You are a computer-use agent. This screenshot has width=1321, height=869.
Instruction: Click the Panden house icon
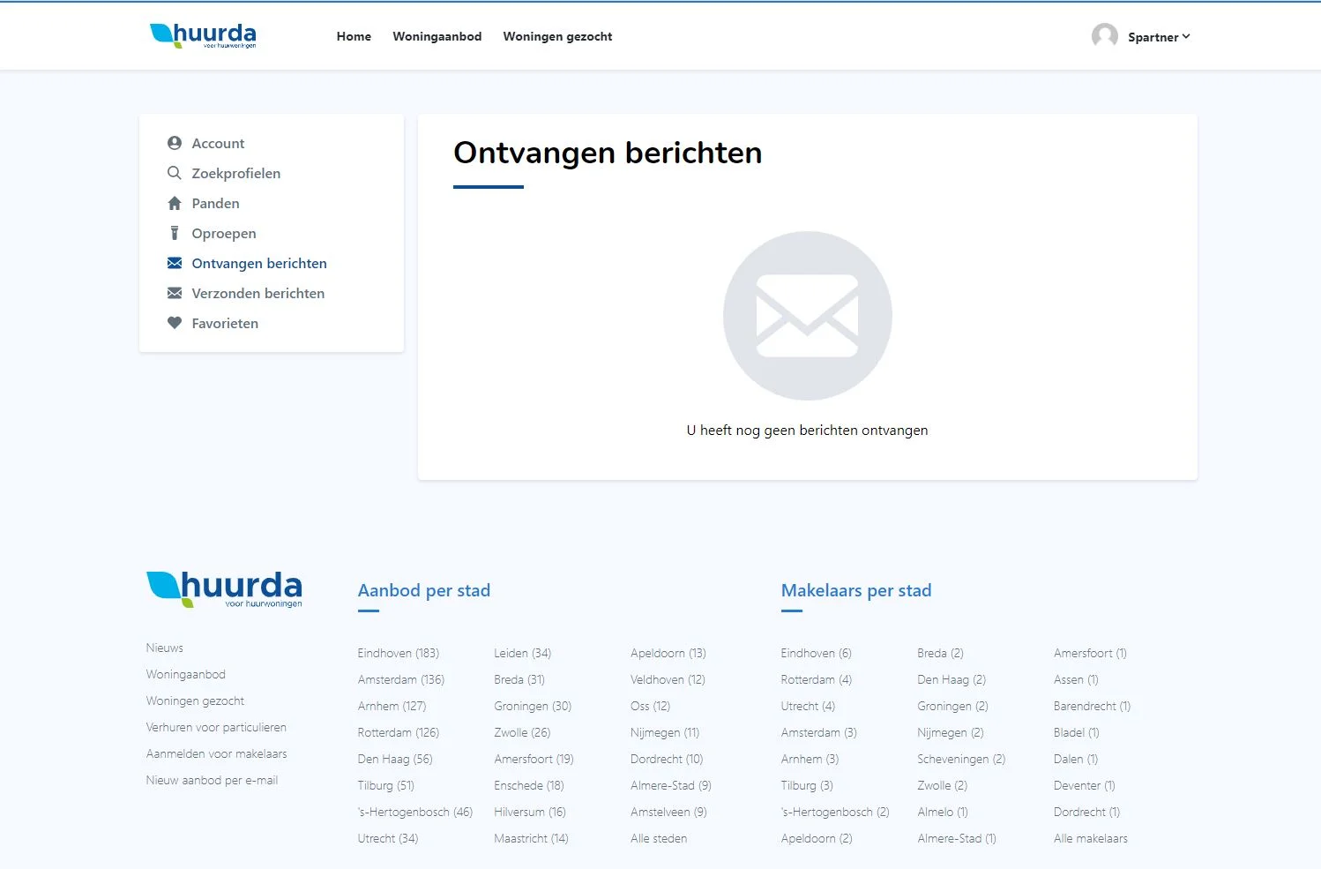[175, 203]
